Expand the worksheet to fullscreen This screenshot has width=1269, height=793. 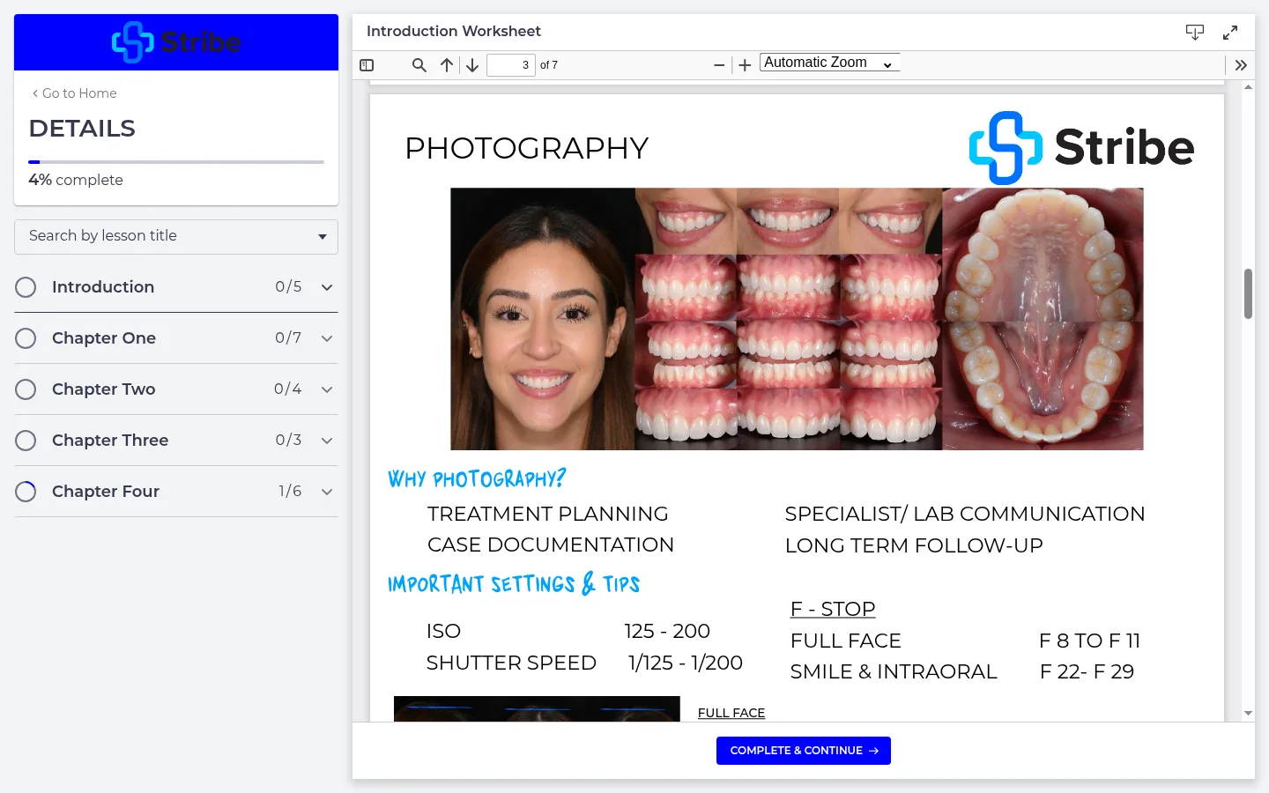point(1230,33)
